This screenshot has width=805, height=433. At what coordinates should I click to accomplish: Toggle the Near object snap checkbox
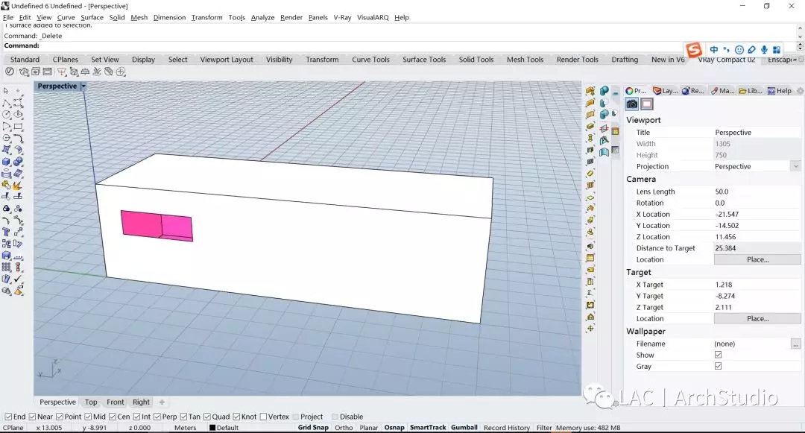pyautogui.click(x=32, y=417)
